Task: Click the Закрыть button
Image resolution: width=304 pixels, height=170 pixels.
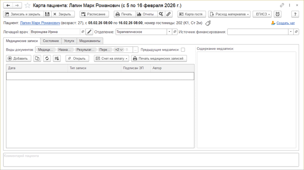Action: (63, 14)
